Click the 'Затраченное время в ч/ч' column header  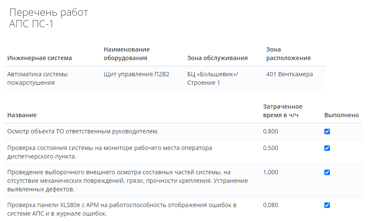[x=283, y=111]
